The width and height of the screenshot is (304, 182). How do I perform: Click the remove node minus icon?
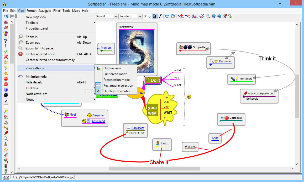tap(187, 16)
